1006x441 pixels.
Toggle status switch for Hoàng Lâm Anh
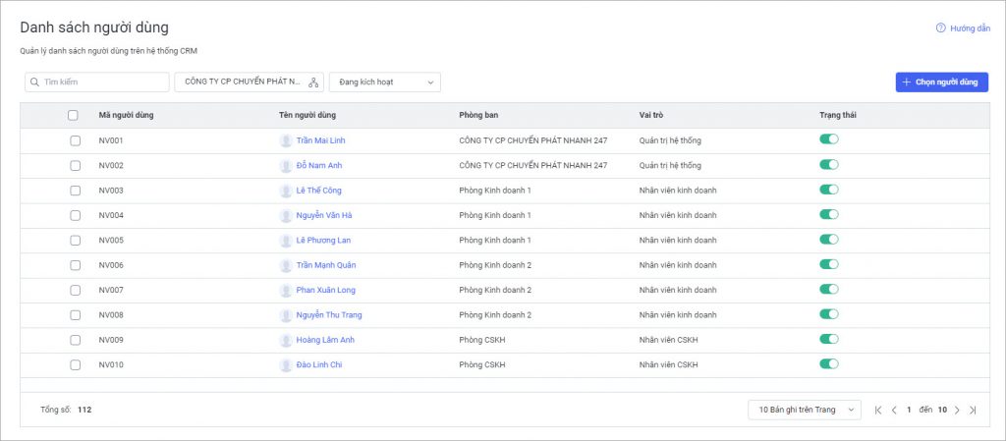pos(829,339)
